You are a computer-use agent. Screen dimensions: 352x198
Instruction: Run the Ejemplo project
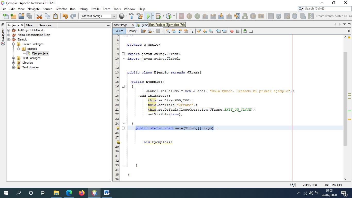tap(148, 16)
